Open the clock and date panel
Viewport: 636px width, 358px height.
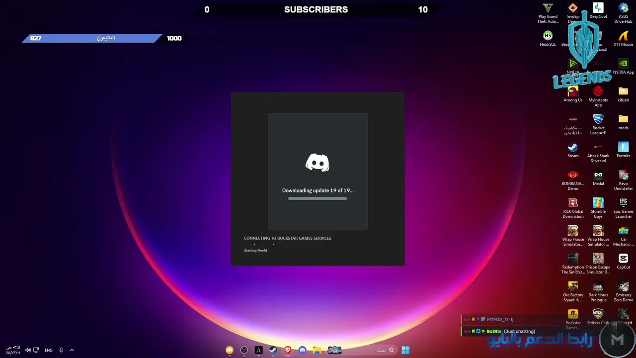pos(13,350)
